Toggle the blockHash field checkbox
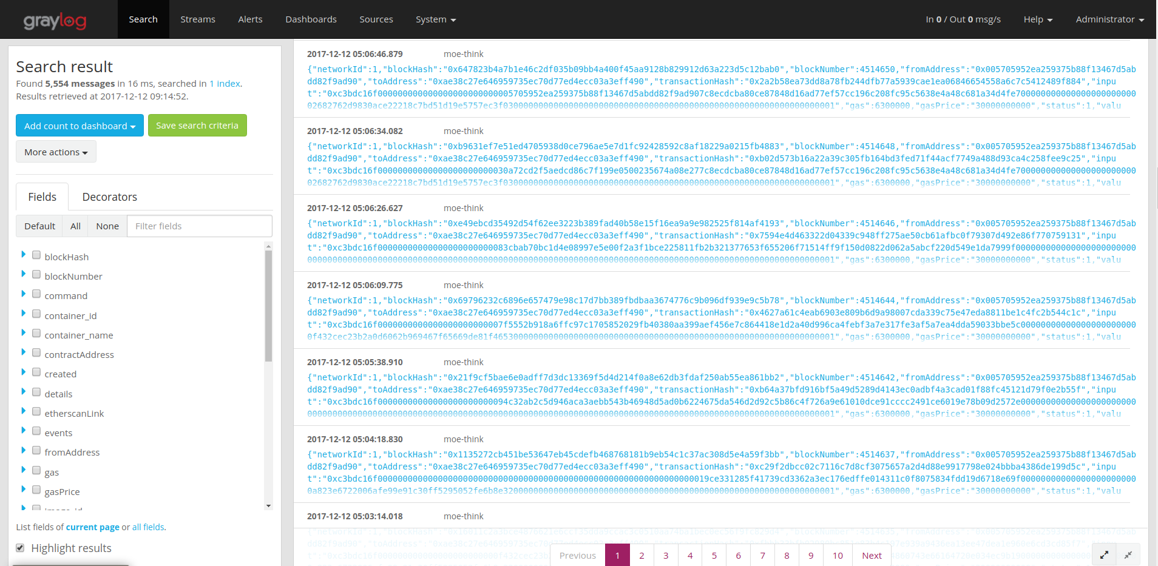 click(x=36, y=255)
